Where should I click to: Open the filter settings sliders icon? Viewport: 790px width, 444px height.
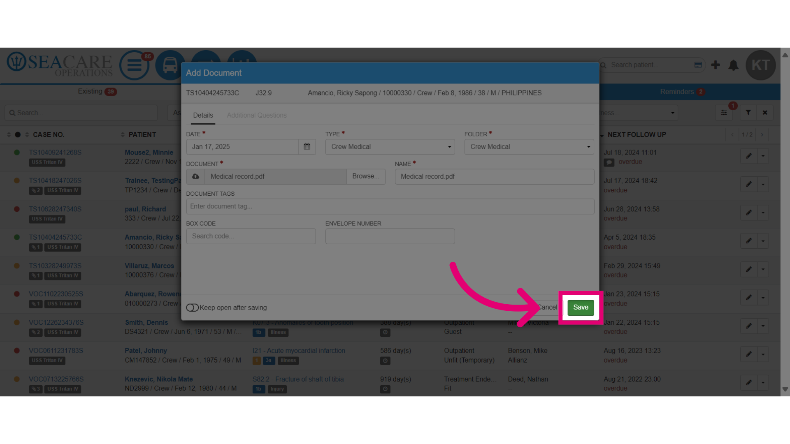point(724,113)
